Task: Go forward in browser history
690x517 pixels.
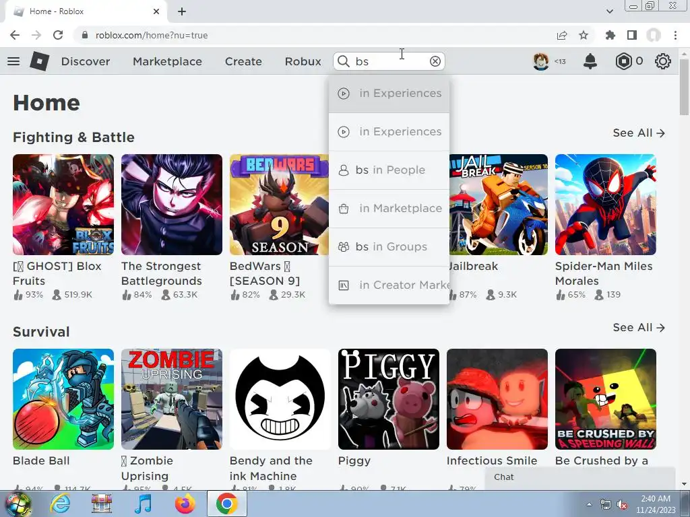Action: 36,35
